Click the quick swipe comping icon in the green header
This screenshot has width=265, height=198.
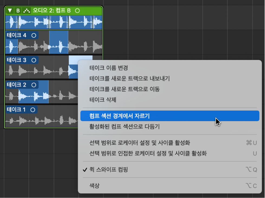(27, 10)
